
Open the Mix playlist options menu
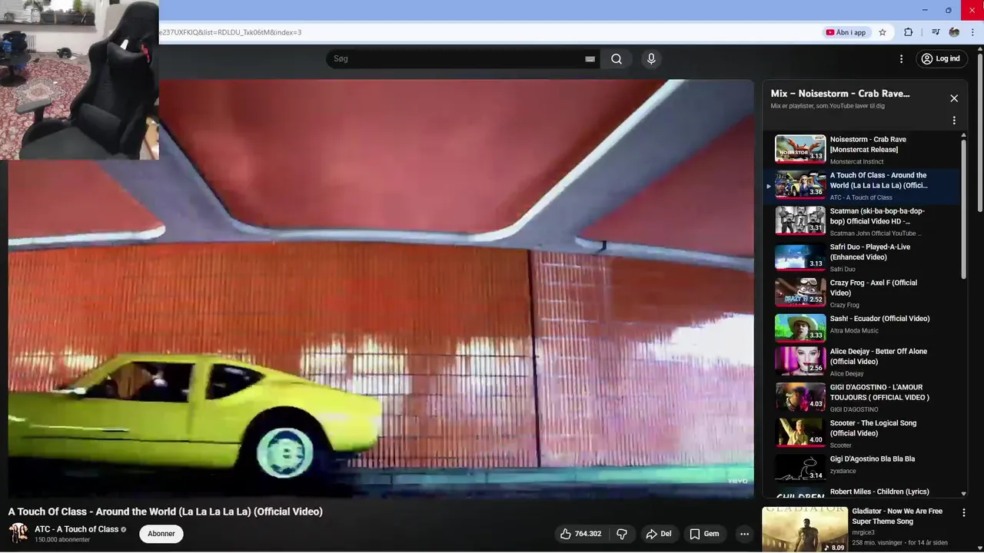click(x=954, y=121)
